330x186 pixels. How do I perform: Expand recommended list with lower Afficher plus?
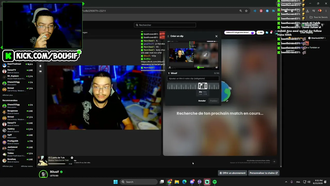(x=7, y=166)
